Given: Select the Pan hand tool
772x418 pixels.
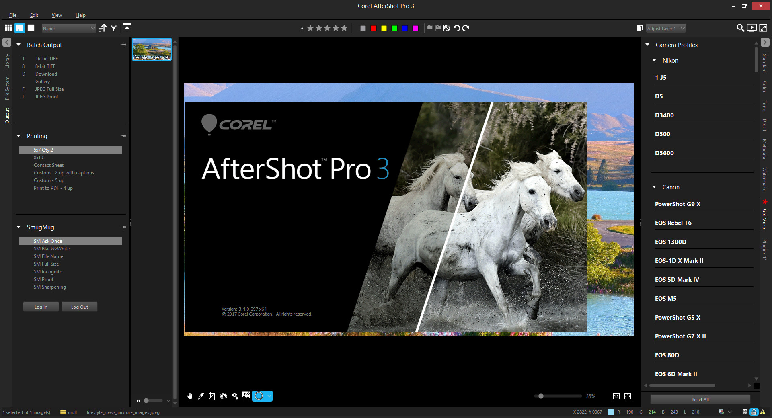Looking at the screenshot, I should click(x=190, y=396).
